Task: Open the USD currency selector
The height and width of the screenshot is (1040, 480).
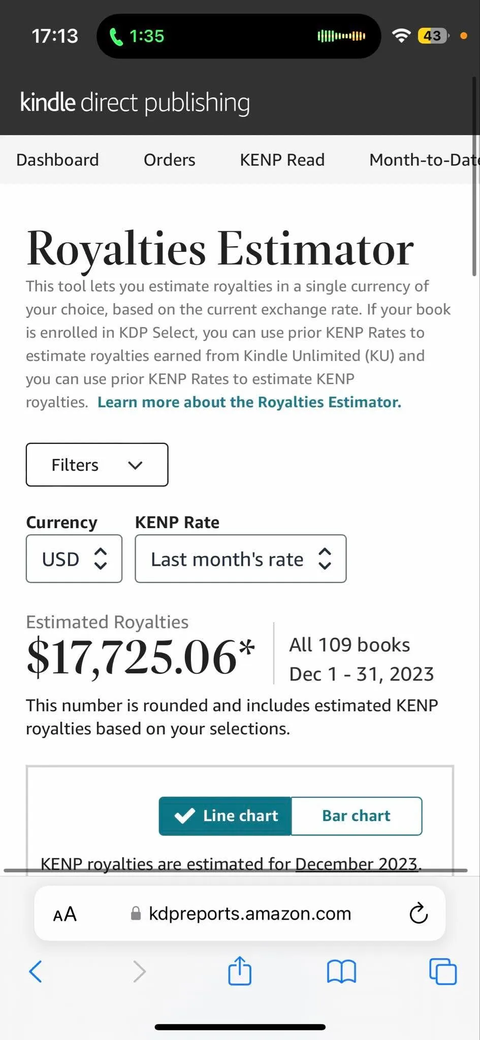Action: coord(74,559)
